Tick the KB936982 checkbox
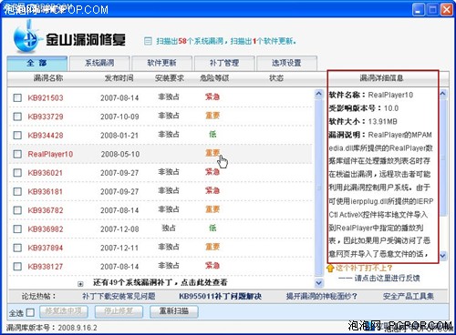 (17, 228)
